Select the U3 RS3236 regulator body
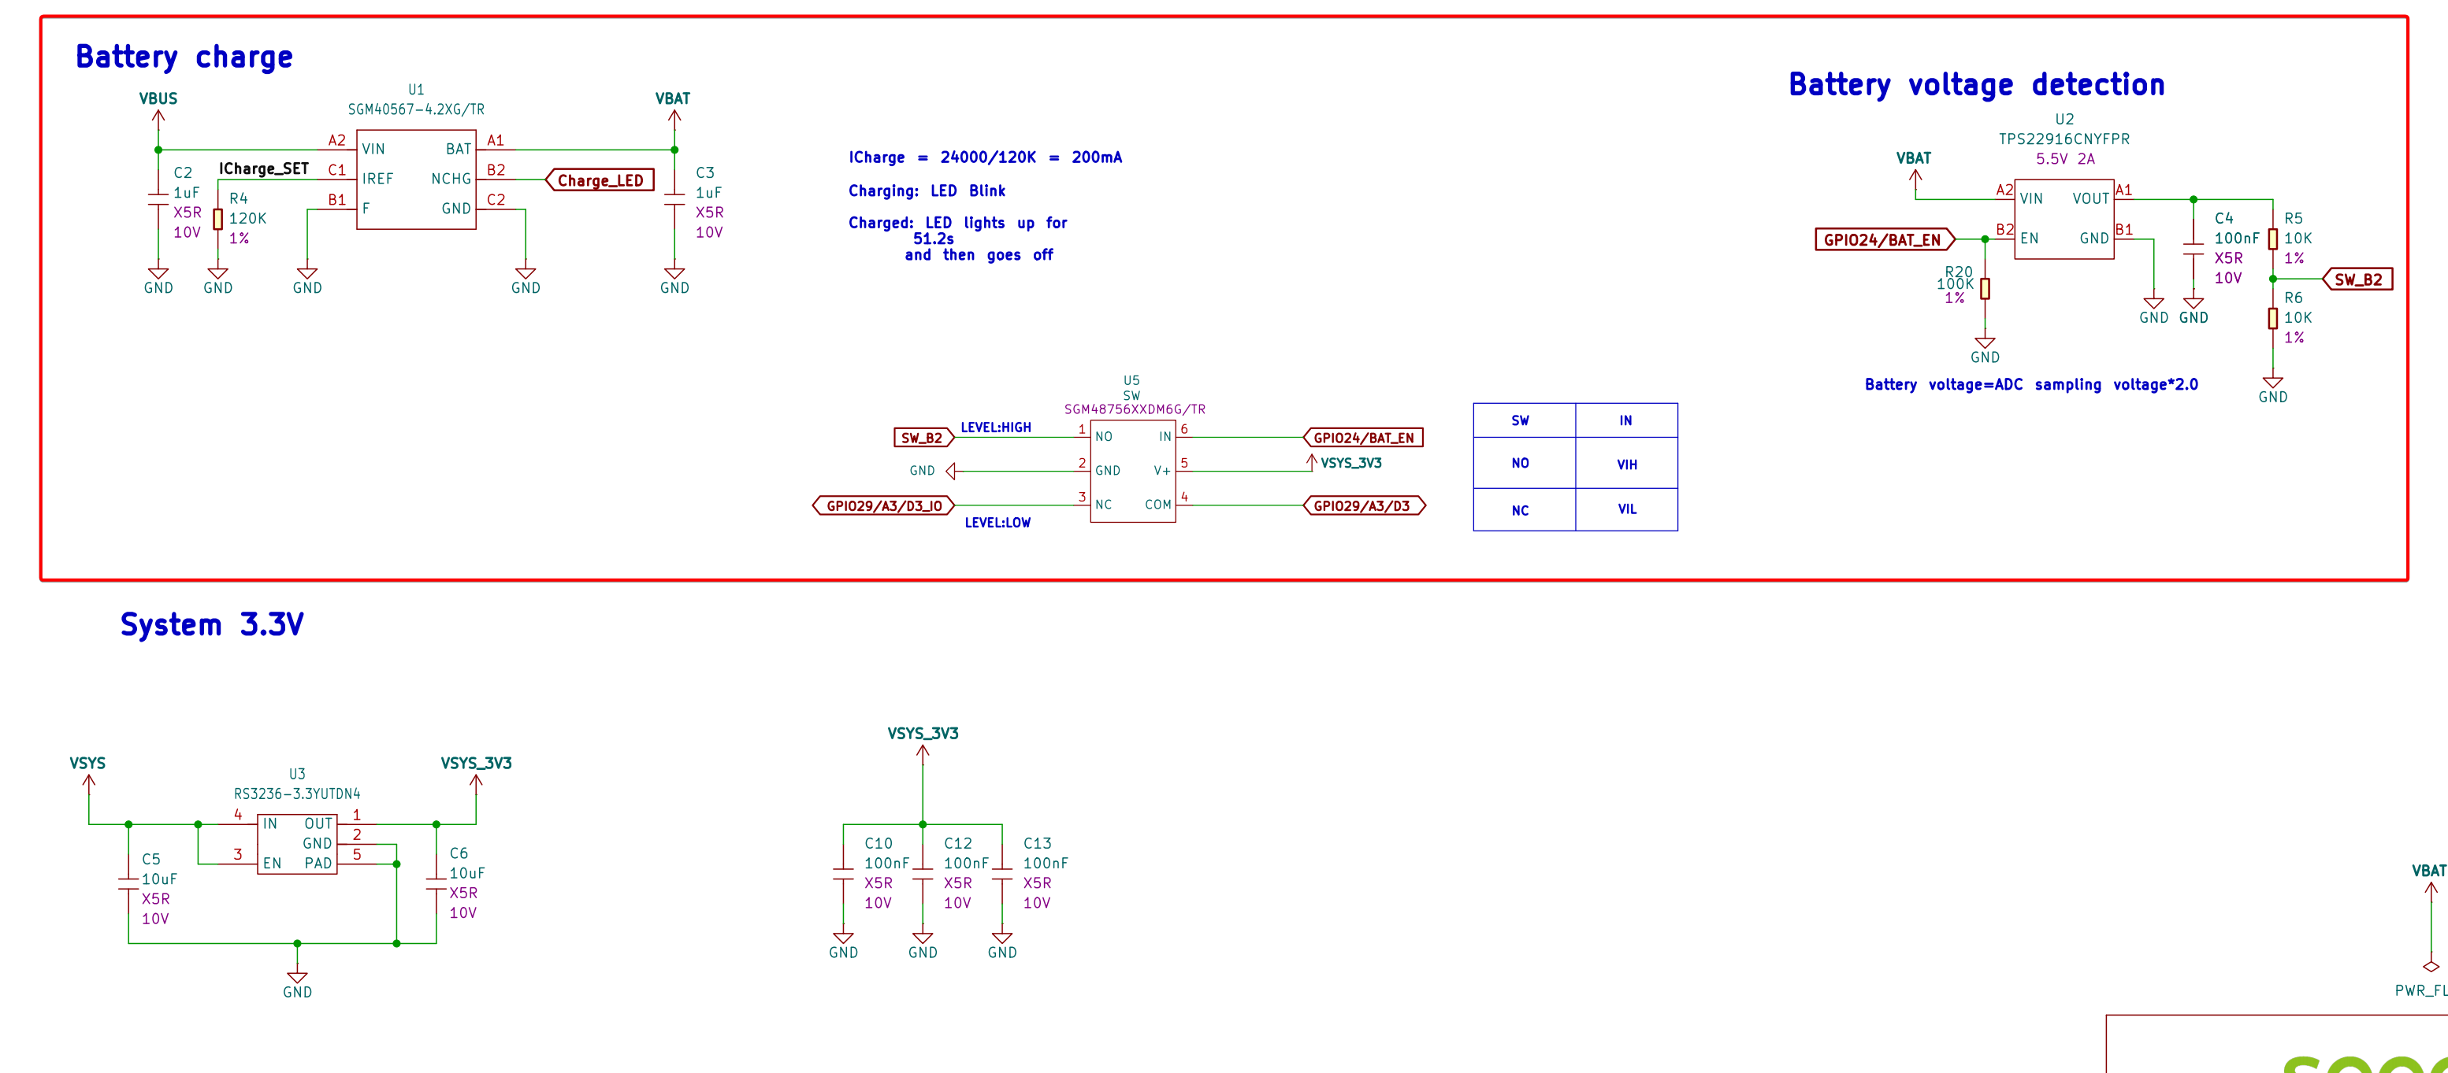Screen dimensions: 2448x1073 [x=298, y=844]
